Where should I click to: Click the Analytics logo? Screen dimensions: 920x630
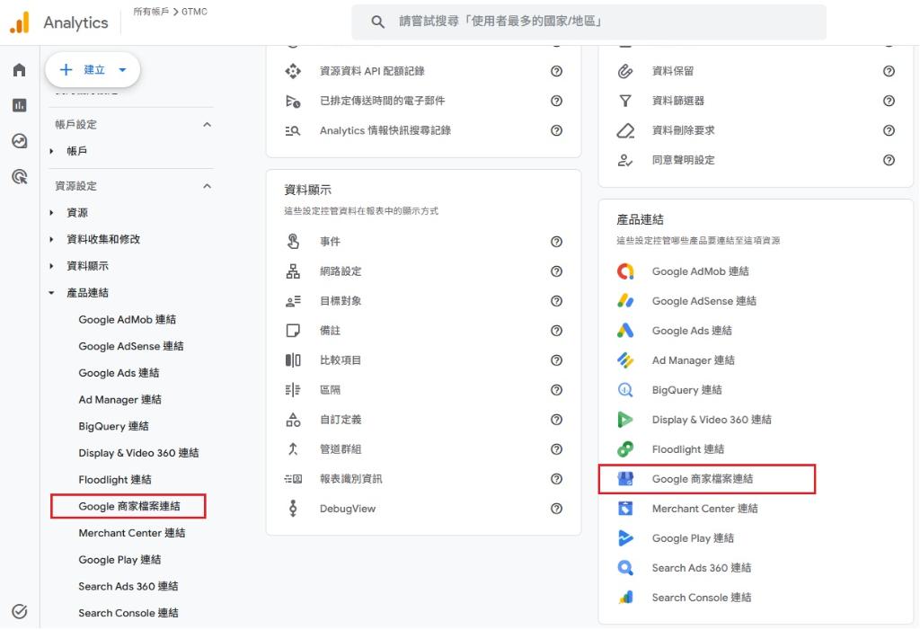20,22
